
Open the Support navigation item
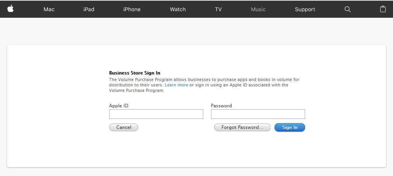(x=305, y=9)
